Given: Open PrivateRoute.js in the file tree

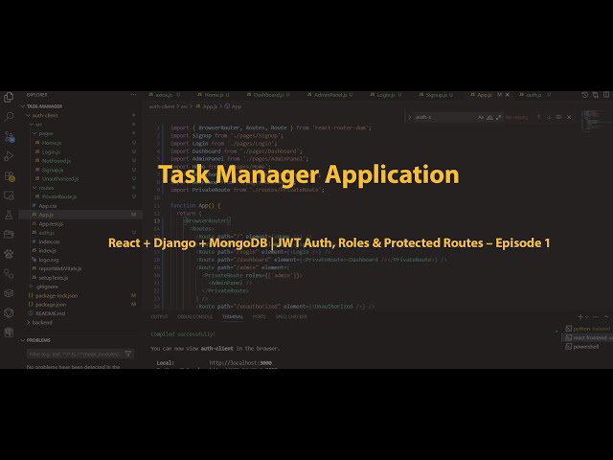Looking at the screenshot, I should (59, 196).
